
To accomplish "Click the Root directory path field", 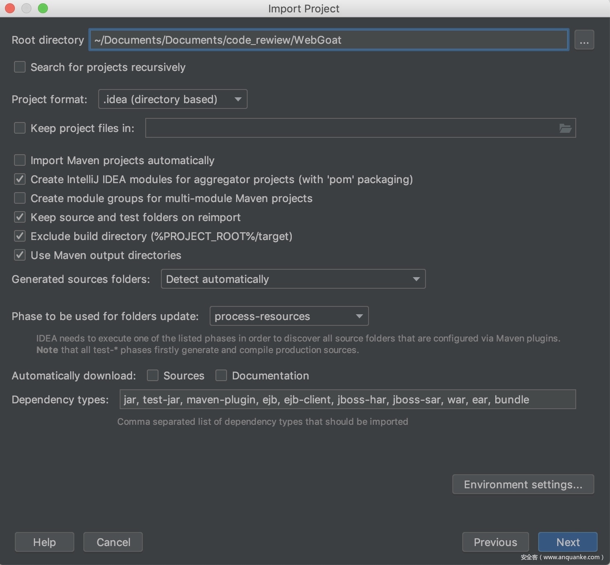I will point(329,40).
